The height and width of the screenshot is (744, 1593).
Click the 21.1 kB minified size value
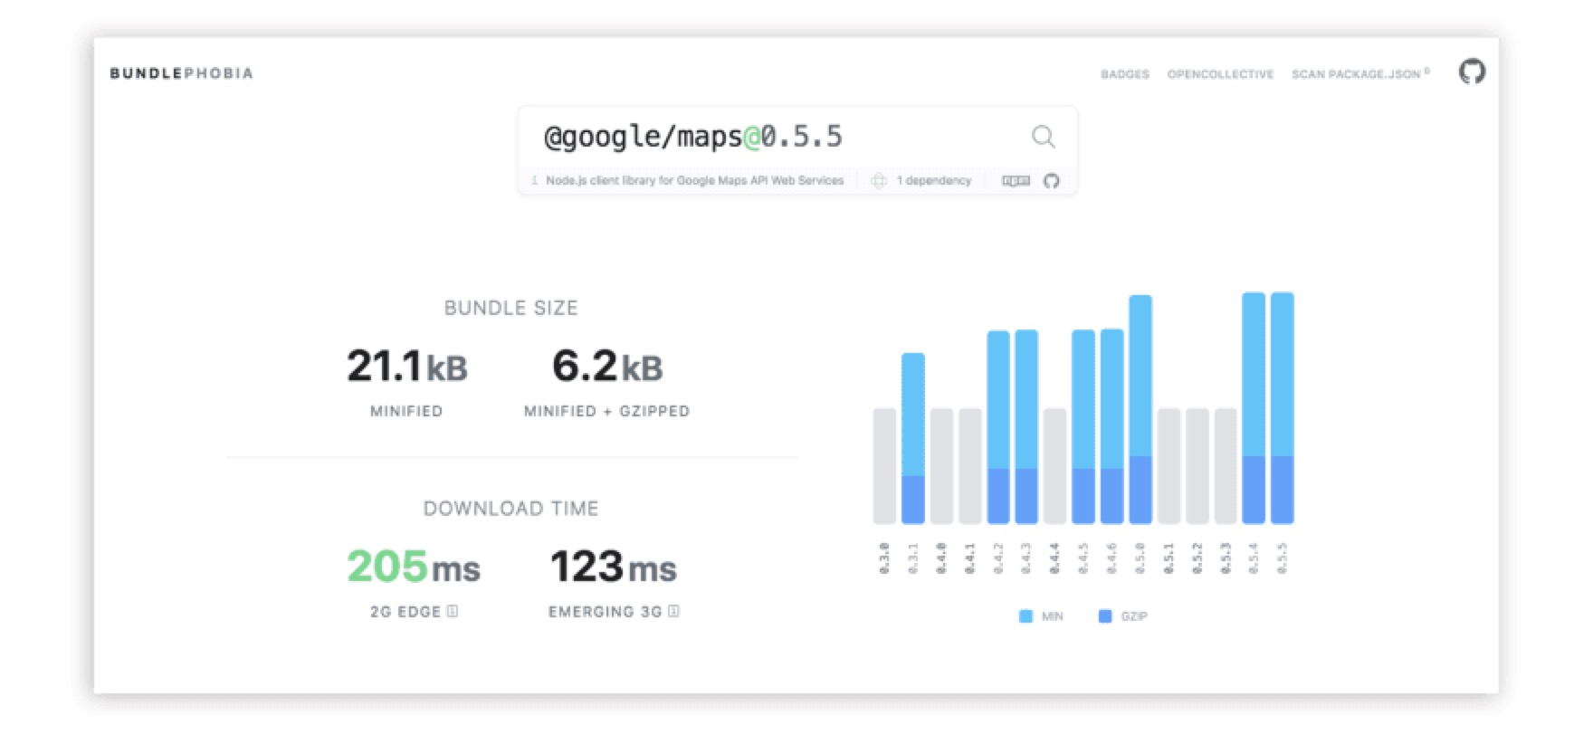coord(407,367)
